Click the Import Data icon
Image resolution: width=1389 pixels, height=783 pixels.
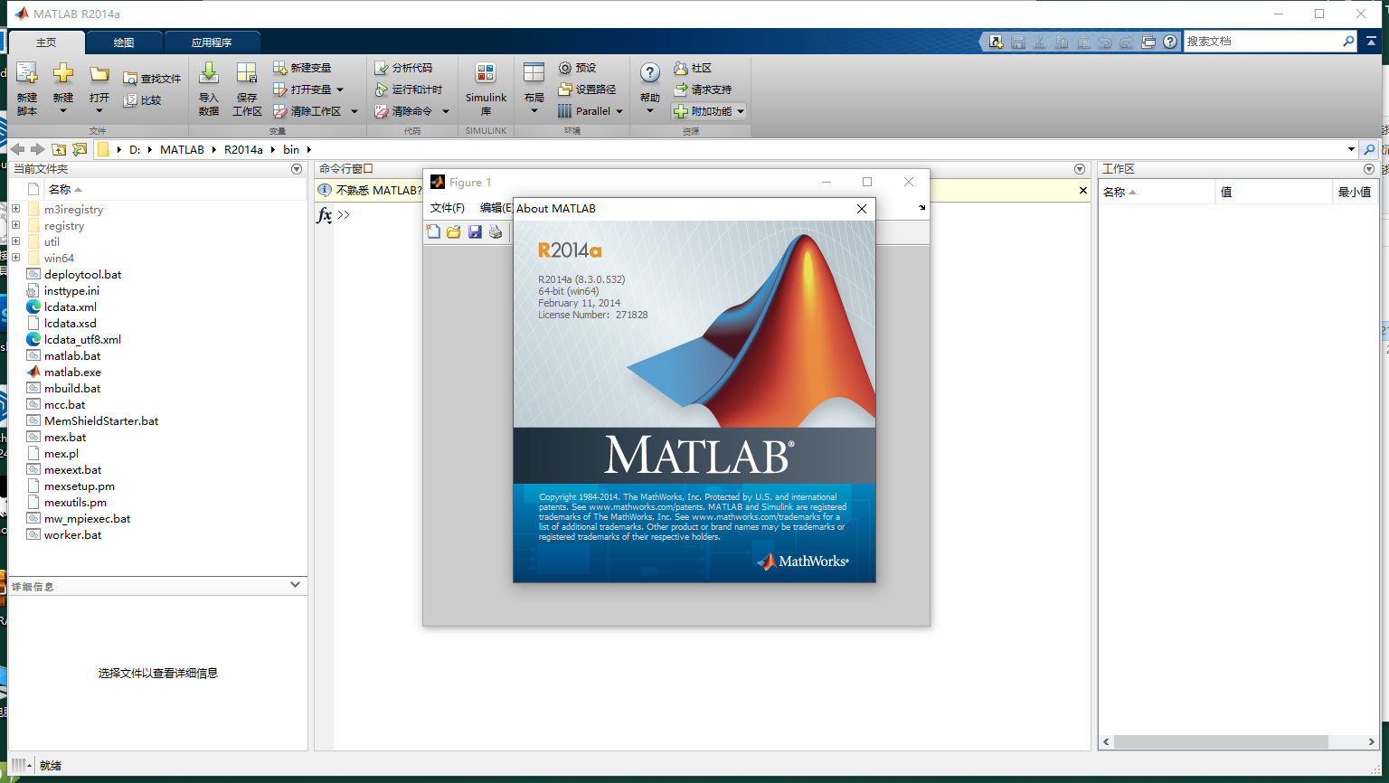[x=208, y=89]
